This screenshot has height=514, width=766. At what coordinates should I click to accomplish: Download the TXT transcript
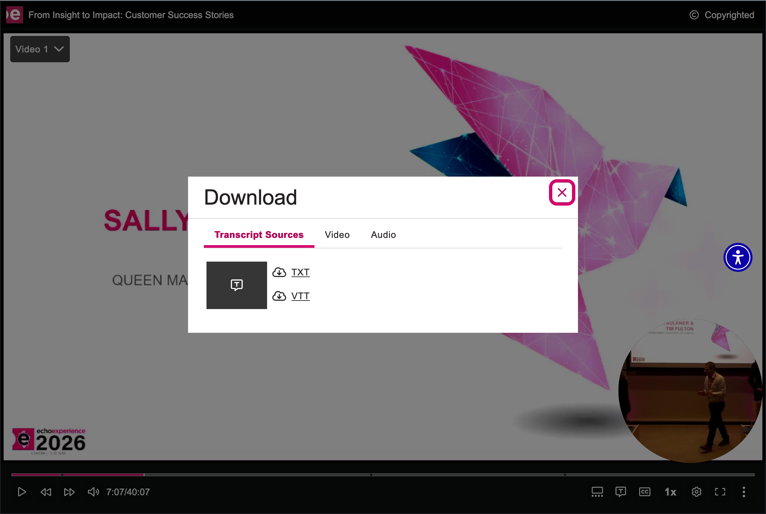click(x=300, y=272)
